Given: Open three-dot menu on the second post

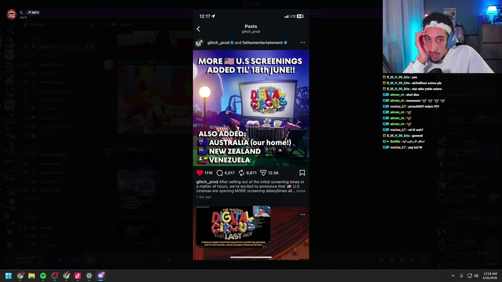Looking at the screenshot, I should click(303, 215).
